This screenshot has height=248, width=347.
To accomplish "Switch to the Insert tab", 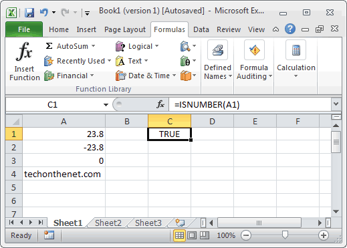I will pos(86,29).
